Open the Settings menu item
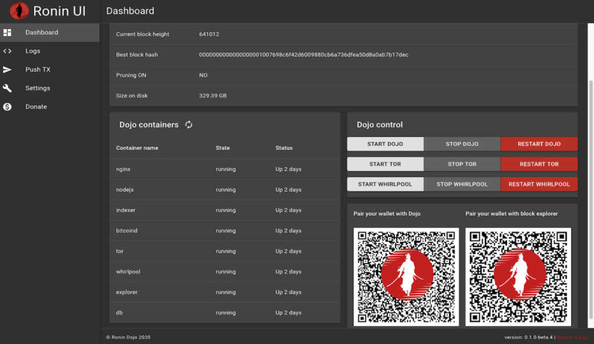This screenshot has height=344, width=594. 50,88
